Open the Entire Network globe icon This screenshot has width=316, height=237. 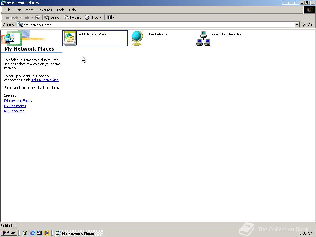point(137,38)
